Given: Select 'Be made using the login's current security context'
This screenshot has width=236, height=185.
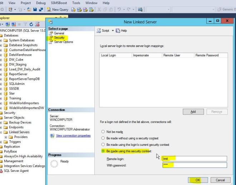Looking at the screenshot, I should [x=103, y=145].
